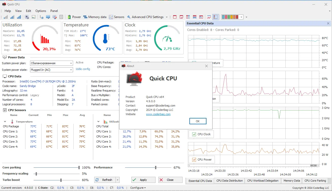Open the www.coderbag.com website link
Image resolution: width=332 pixels, height=191 pixels.
[x=158, y=114]
